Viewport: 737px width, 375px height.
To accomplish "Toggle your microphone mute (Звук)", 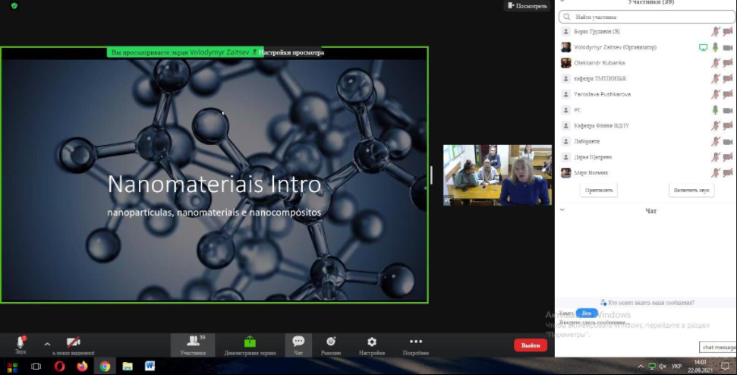I will pos(20,344).
